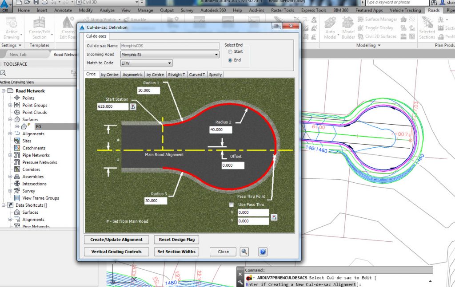Select the Start radio button

click(x=230, y=51)
